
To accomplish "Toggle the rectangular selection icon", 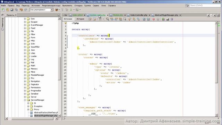I will pos(125,19).
